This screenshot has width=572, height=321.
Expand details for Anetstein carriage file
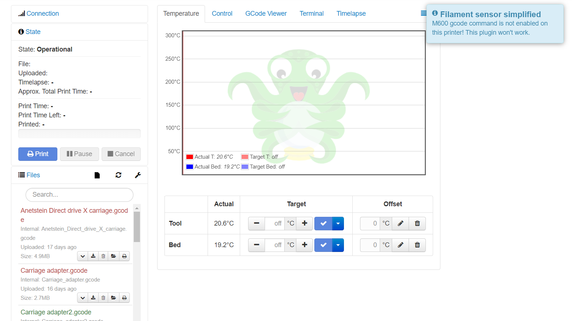pyautogui.click(x=83, y=256)
